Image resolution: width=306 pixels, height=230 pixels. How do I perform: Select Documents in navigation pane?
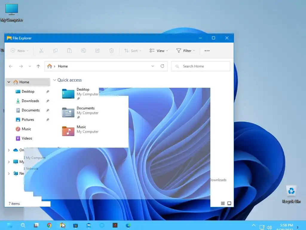click(31, 110)
